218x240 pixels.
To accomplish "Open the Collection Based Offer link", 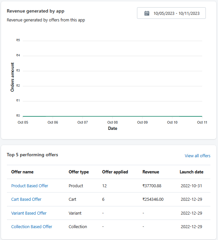I will [32, 227].
